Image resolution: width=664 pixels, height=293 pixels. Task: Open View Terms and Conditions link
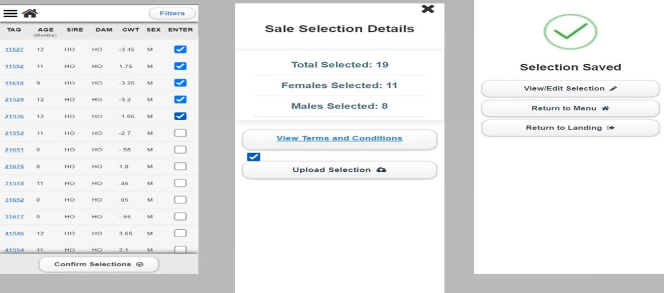tap(339, 138)
